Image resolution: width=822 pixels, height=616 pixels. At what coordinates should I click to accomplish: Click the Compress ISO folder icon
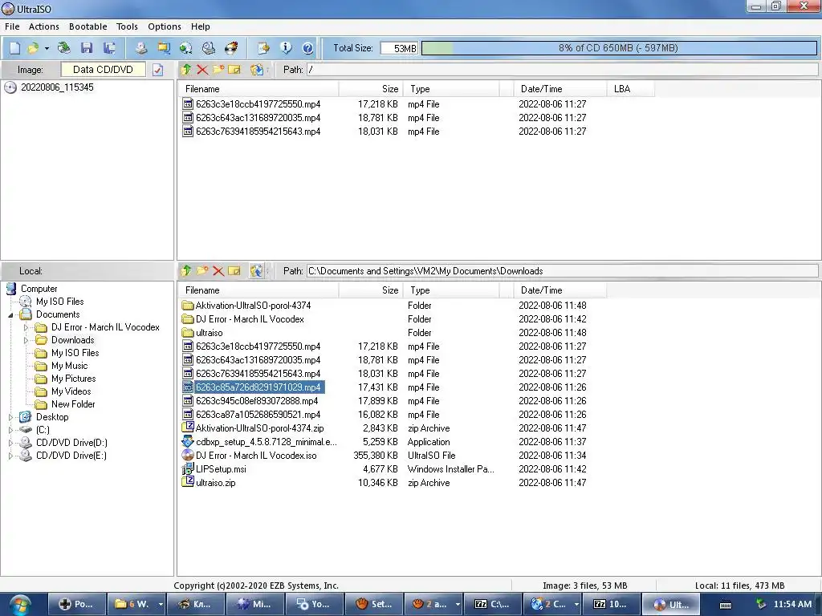pyautogui.click(x=164, y=48)
